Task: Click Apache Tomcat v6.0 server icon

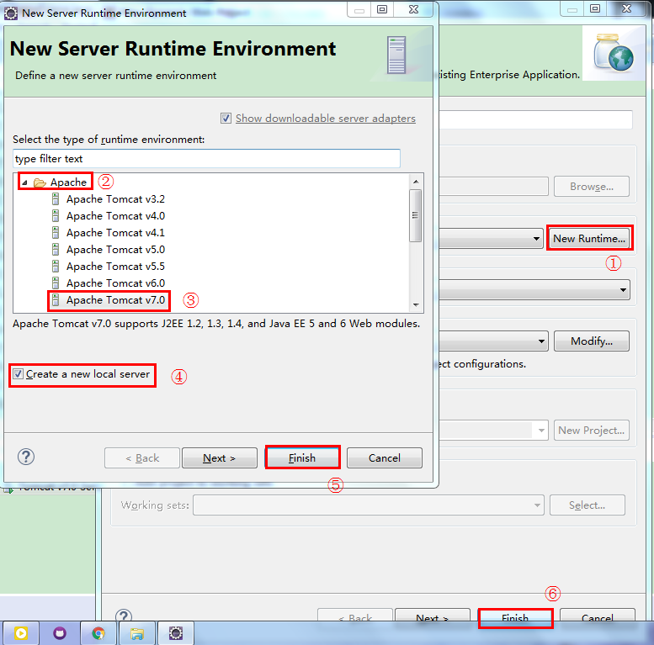Action: pyautogui.click(x=56, y=283)
